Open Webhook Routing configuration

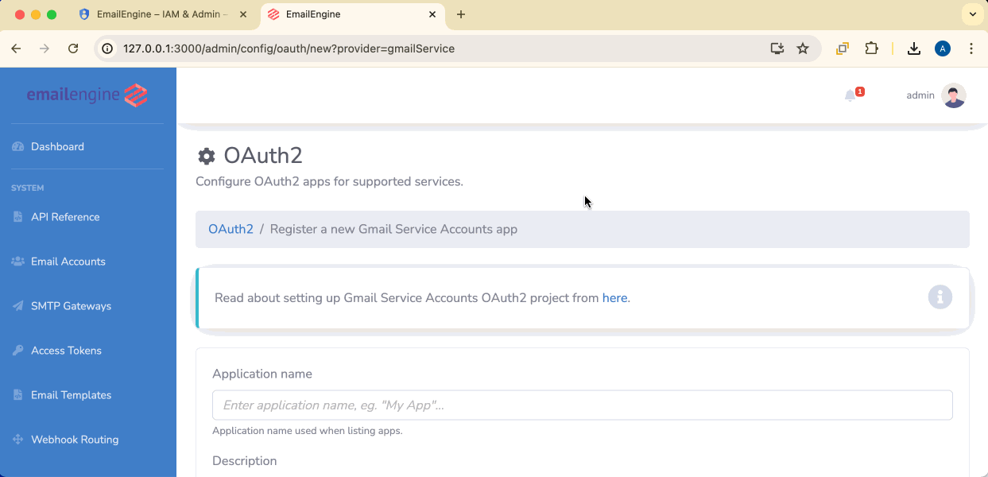[74, 439]
